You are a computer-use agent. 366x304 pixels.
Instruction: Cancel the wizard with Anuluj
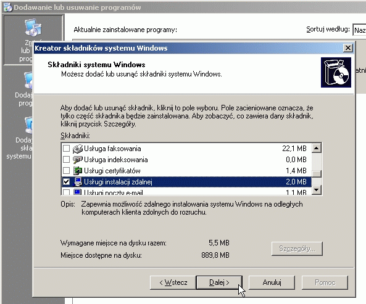tap(272, 282)
